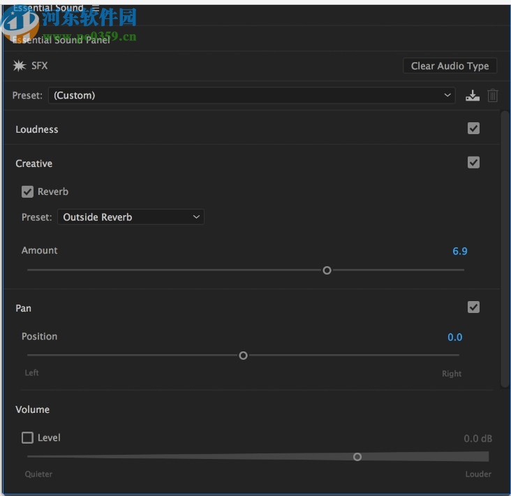Click the Right pan label

pos(452,374)
